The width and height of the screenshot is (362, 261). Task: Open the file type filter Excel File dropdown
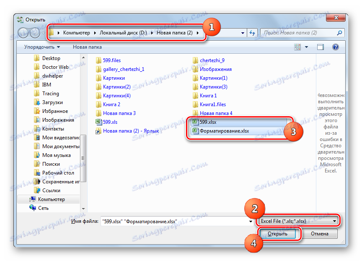(x=298, y=221)
